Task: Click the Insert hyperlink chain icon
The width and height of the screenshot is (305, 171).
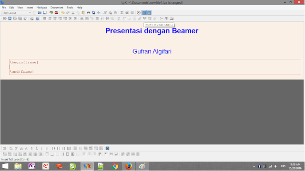Action: (x=140, y=19)
